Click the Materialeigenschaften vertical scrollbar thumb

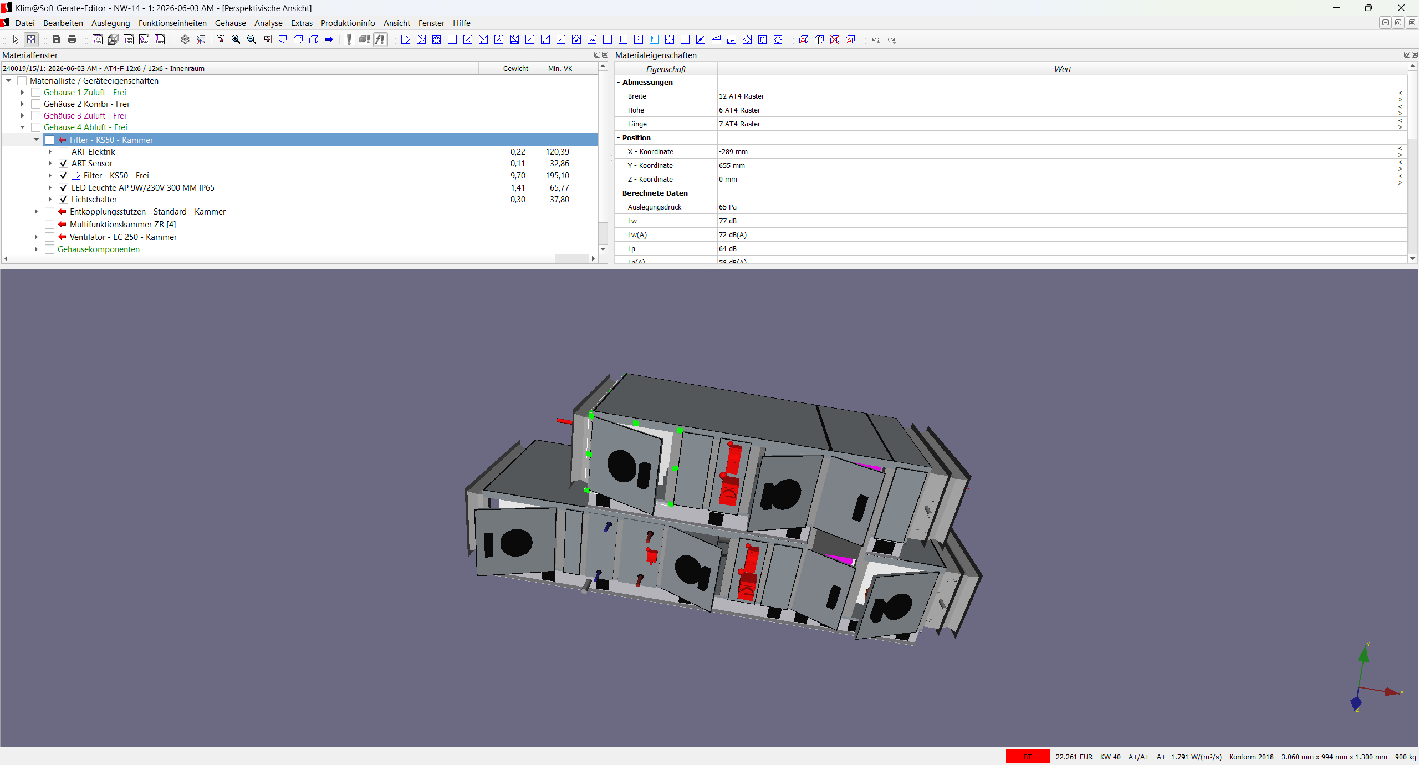1413,104
